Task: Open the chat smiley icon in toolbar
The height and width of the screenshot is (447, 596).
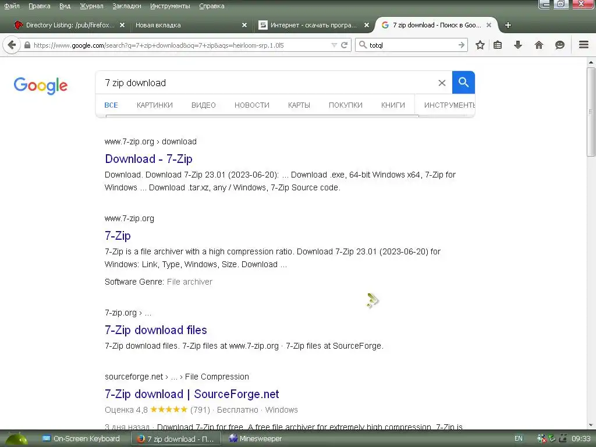Action: click(x=559, y=45)
